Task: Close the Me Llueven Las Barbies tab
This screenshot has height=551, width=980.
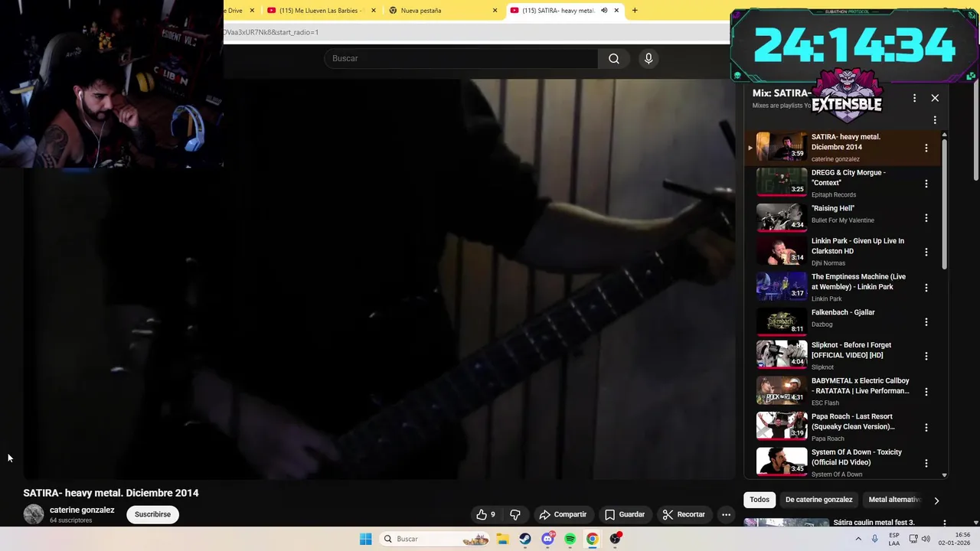Action: click(x=374, y=11)
